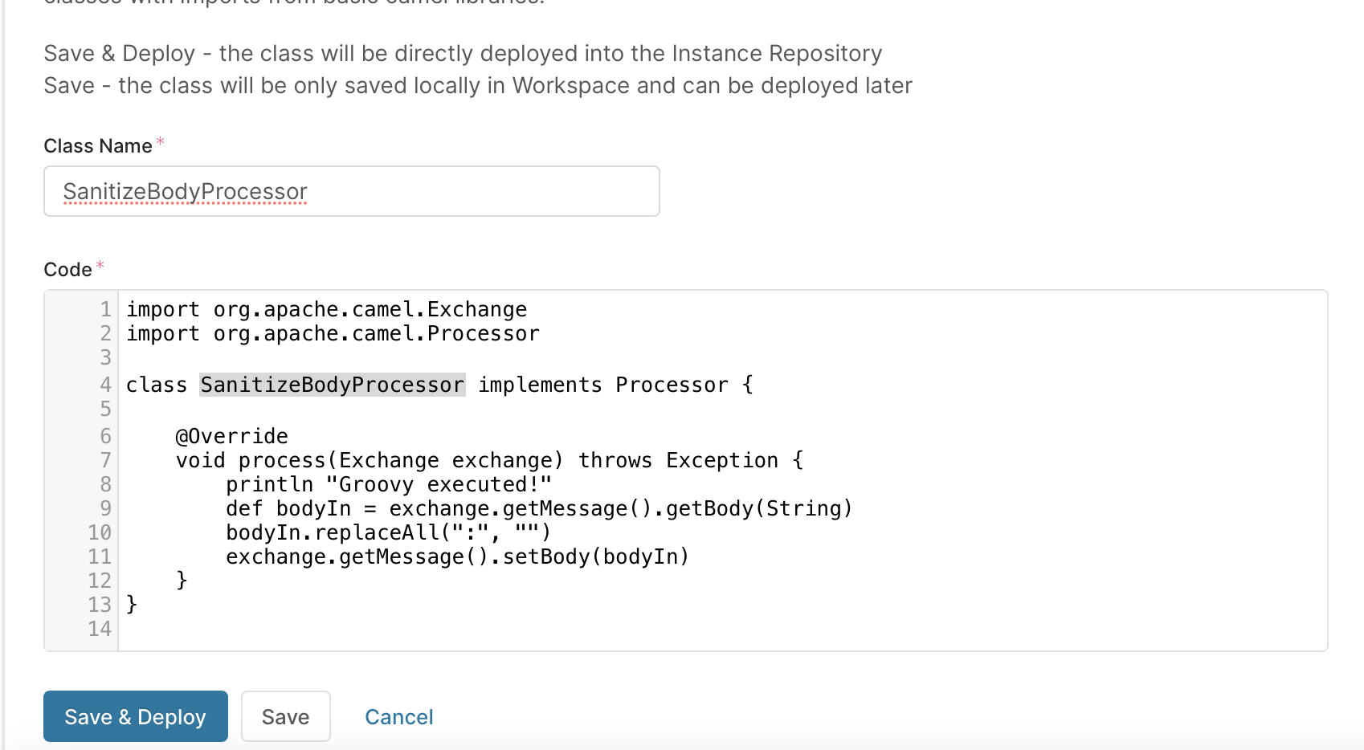Click the exchange.getMessage().setBody line
The width and height of the screenshot is (1364, 750).
tap(457, 557)
